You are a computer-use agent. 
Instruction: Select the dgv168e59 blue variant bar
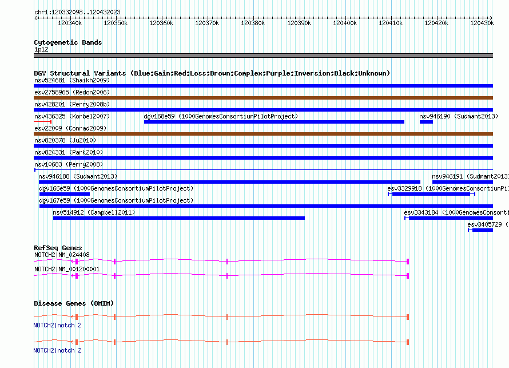274,121
